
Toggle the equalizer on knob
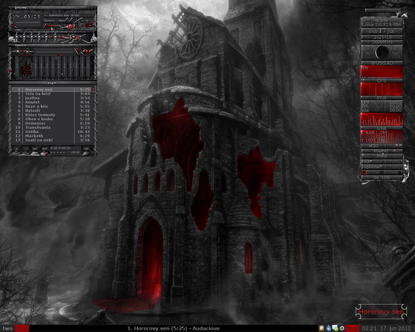click(x=18, y=51)
